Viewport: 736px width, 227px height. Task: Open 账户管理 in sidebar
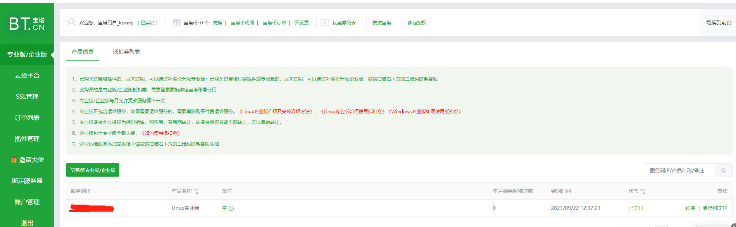coord(27,202)
